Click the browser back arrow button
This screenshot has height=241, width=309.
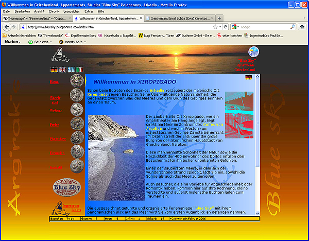point(6,27)
